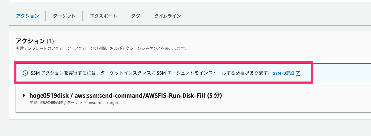The image size is (371, 136).
Task: Click the (1) action count beside heading
Action: click(x=50, y=41)
